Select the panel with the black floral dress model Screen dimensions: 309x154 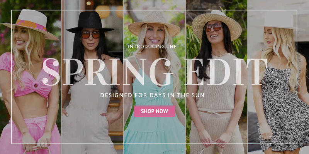pyautogui.click(x=278, y=77)
